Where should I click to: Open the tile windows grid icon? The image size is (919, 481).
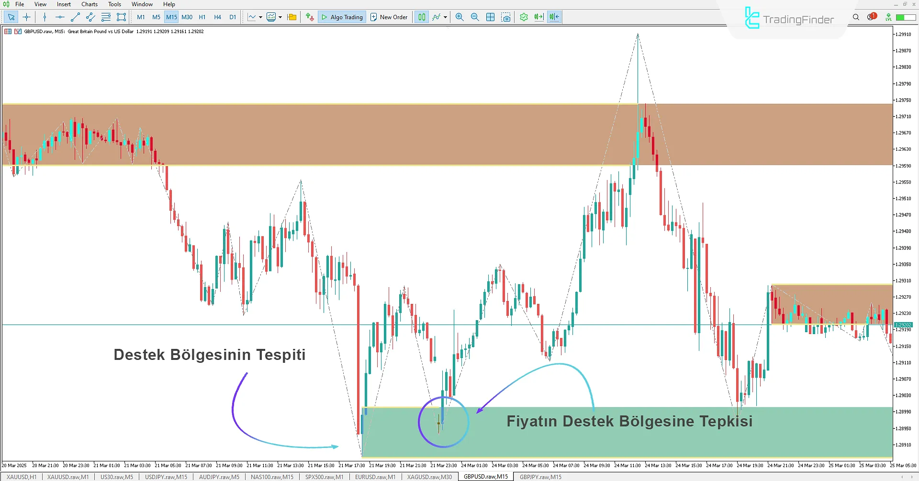(x=490, y=17)
